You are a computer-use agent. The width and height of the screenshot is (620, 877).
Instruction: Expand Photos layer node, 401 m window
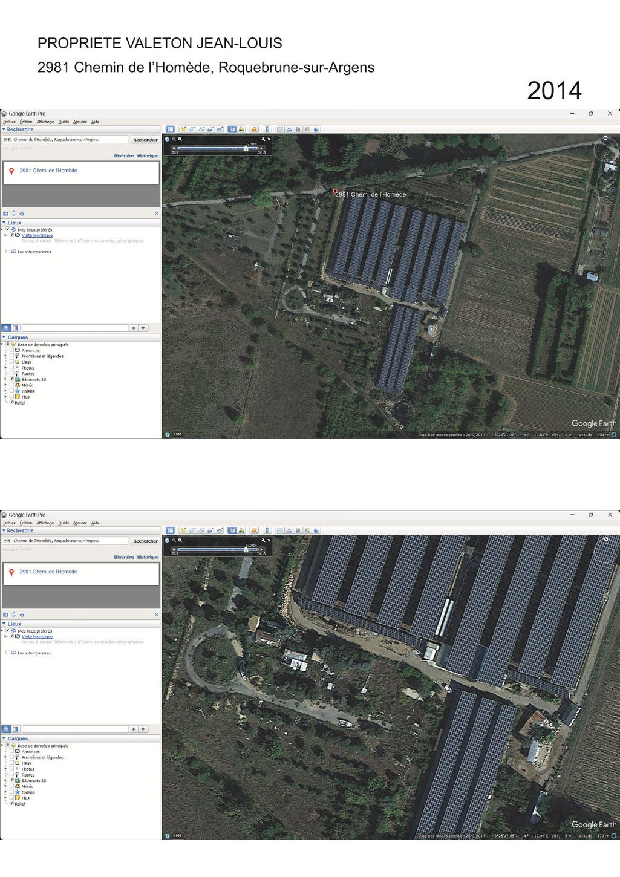[x=5, y=368]
